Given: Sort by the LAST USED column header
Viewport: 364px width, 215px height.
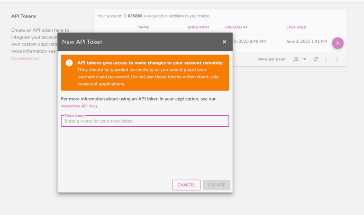Looking at the screenshot, I should coord(296,27).
